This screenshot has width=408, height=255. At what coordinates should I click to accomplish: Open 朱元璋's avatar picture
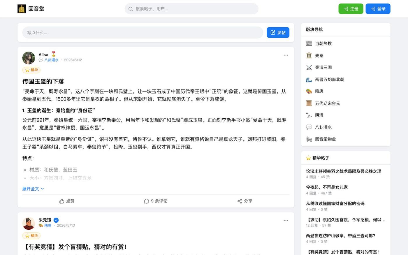(x=29, y=224)
